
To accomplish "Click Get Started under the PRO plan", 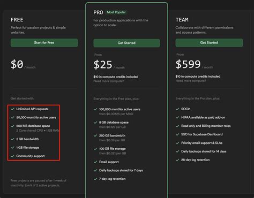I will 126,43.
